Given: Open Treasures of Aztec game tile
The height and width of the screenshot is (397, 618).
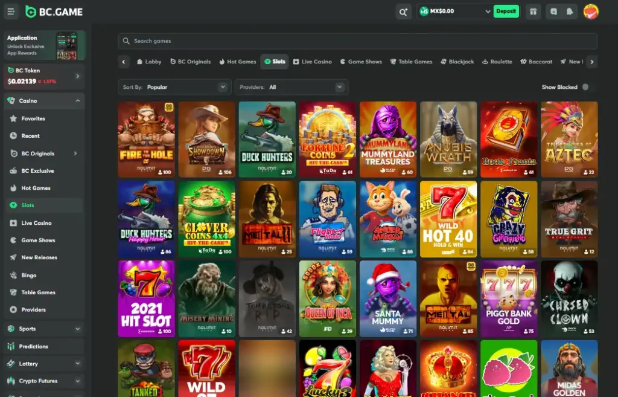Looking at the screenshot, I should 569,140.
